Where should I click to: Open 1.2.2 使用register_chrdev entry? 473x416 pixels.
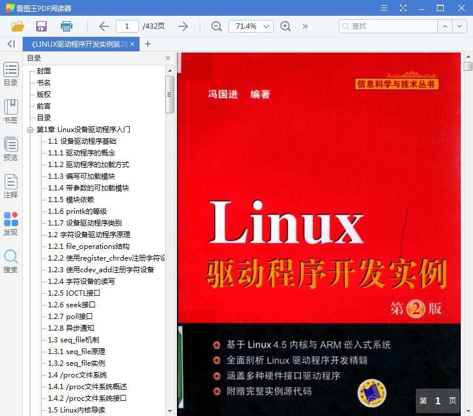(x=106, y=258)
